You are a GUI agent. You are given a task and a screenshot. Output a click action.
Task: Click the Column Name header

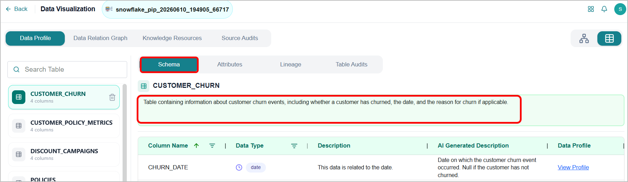coord(168,145)
